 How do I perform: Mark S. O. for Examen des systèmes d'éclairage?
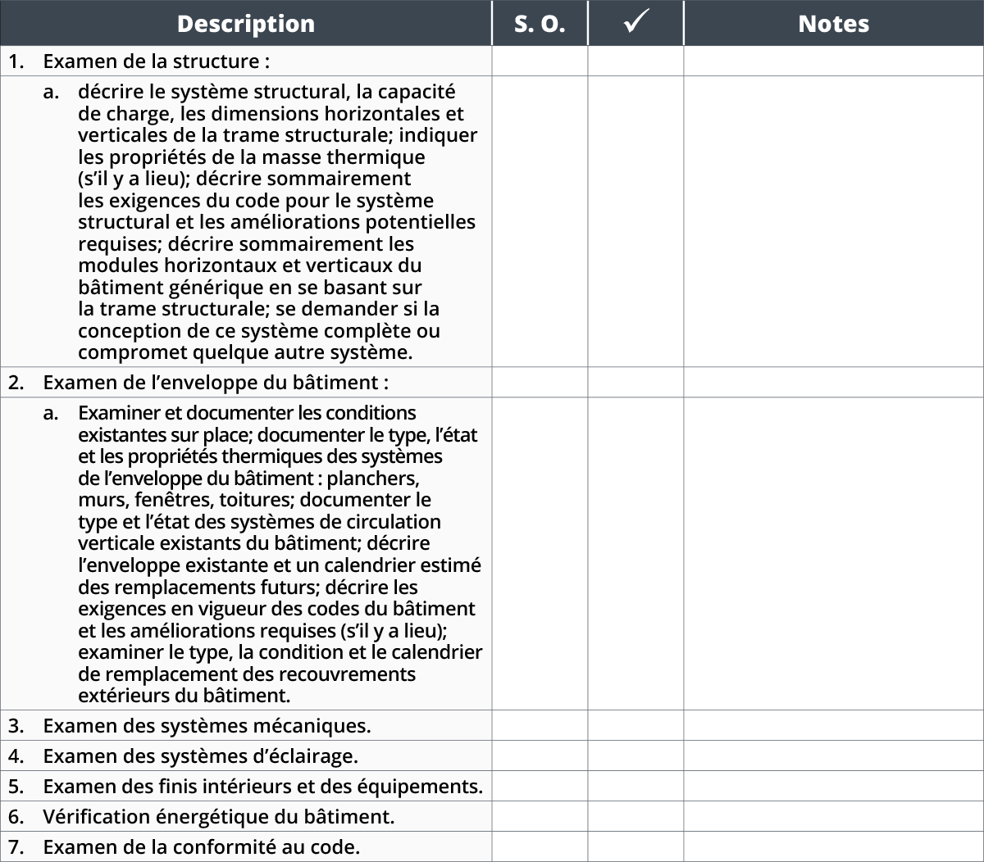(540, 756)
